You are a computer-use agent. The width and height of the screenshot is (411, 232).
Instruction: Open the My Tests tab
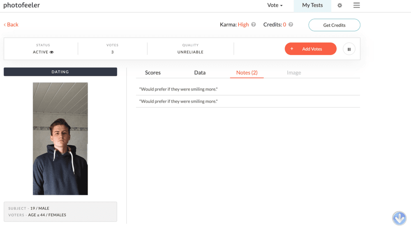point(312,5)
